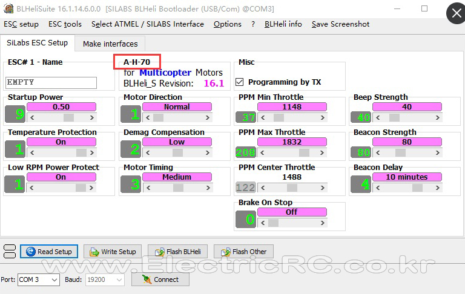465x294 pixels.
Task: Decrease PPM Center Throttle with left arrow
Action: click(x=263, y=188)
